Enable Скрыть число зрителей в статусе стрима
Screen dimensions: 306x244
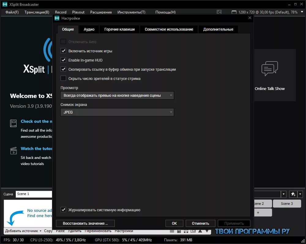(x=63, y=78)
